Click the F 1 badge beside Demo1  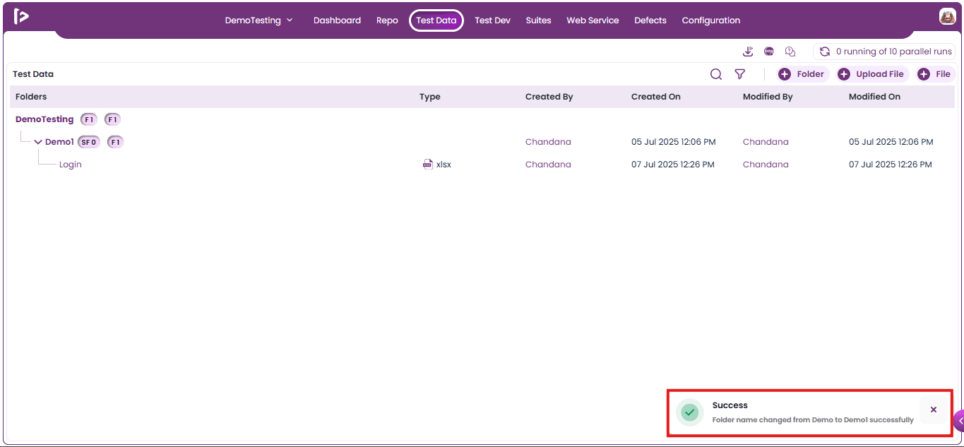pyautogui.click(x=115, y=142)
